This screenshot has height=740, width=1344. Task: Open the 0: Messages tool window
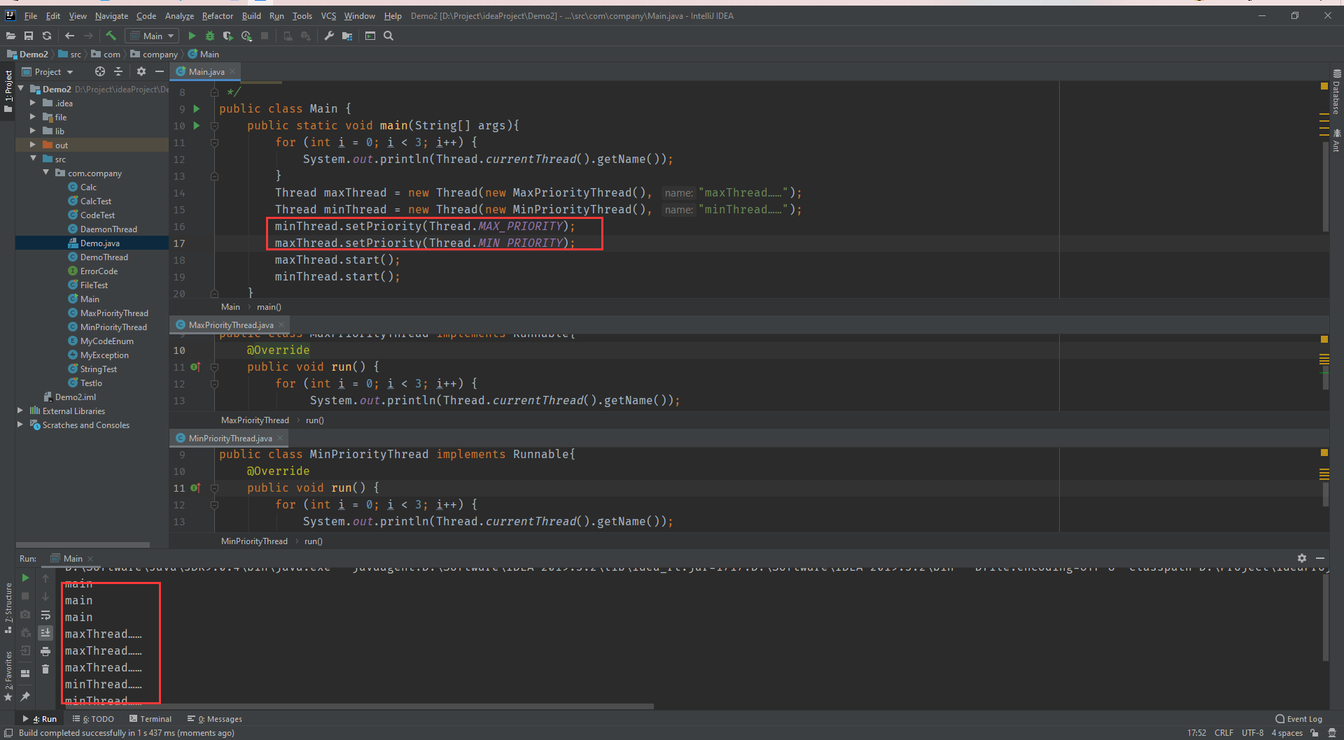215,718
